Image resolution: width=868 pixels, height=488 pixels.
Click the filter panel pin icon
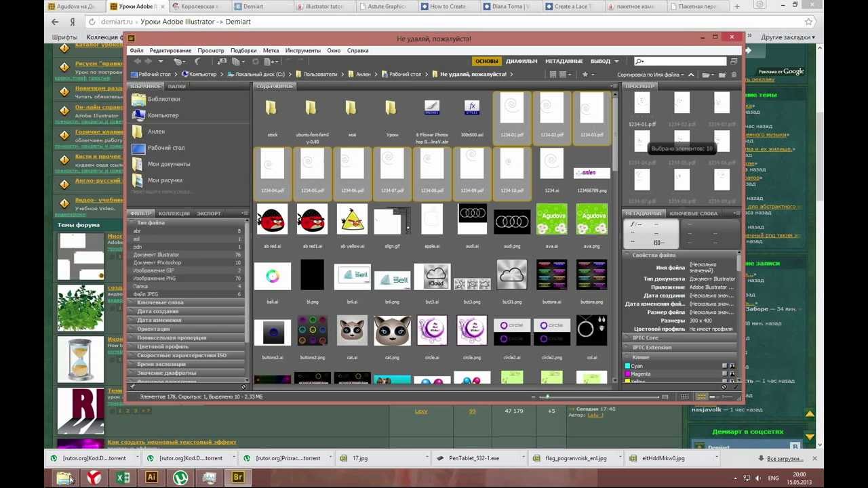tap(133, 386)
